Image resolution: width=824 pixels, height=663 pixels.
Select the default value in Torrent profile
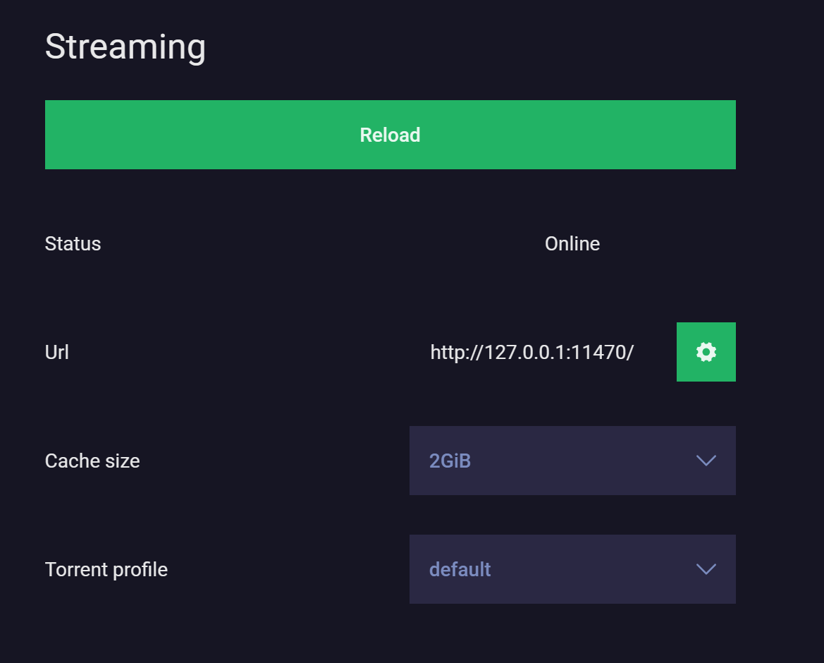click(x=460, y=569)
